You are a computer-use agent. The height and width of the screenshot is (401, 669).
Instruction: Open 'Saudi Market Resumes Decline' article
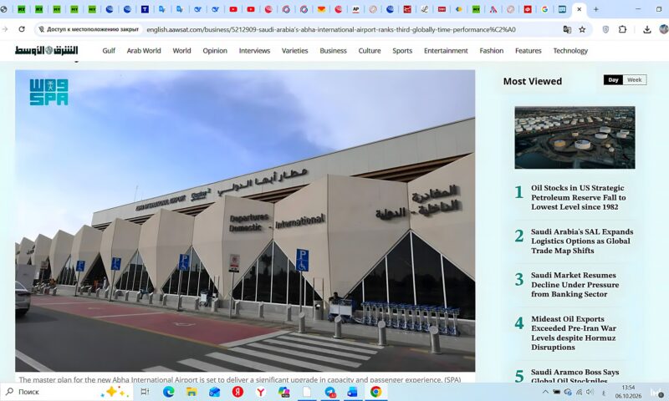pos(575,284)
